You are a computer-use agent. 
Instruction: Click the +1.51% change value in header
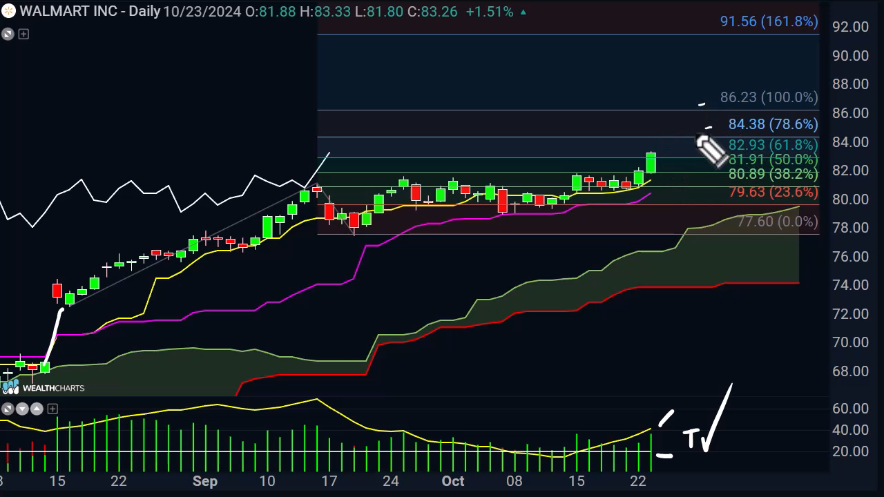[x=490, y=12]
